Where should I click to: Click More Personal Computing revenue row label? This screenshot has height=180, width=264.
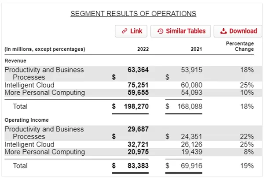(x=44, y=93)
